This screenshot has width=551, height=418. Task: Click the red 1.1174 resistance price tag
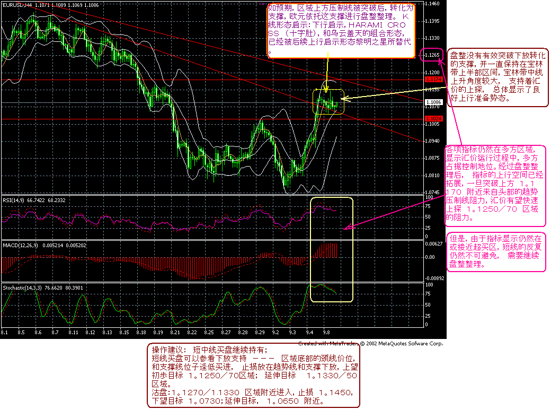433,80
